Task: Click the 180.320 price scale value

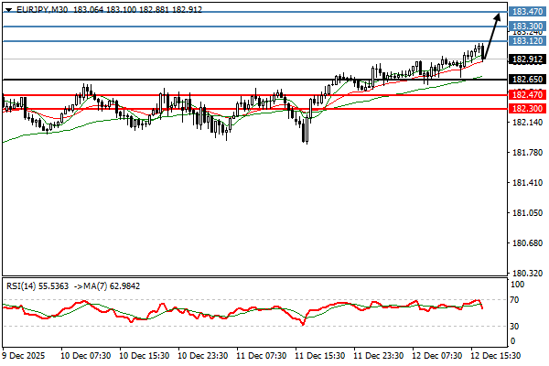Action: point(526,274)
